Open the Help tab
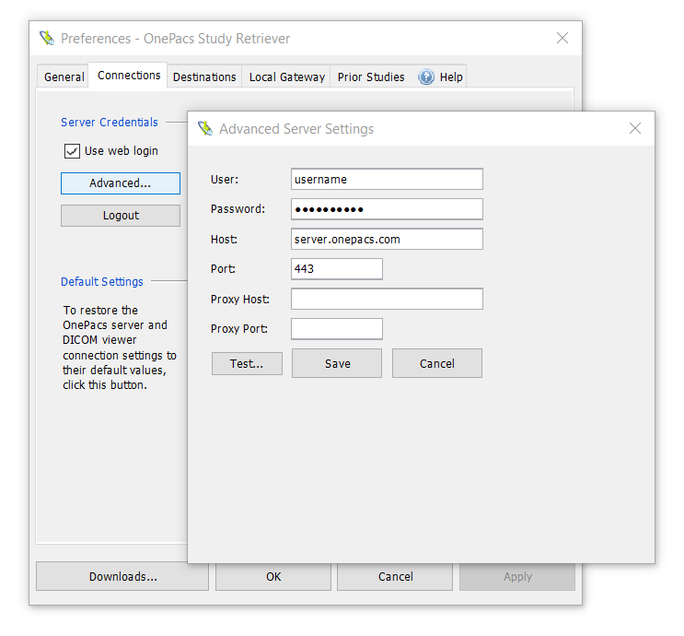This screenshot has height=636, width=684. point(440,77)
